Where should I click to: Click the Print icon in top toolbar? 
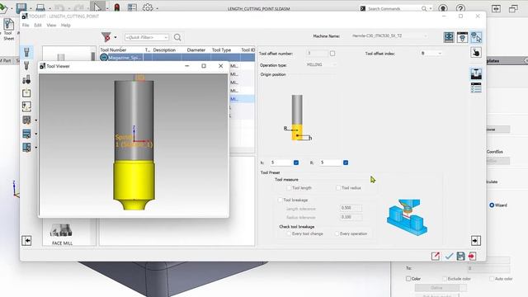(x=40, y=7)
